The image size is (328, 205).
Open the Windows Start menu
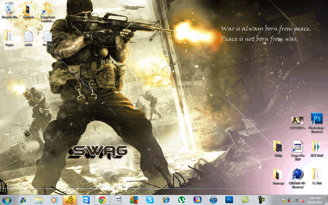[x=7, y=200]
